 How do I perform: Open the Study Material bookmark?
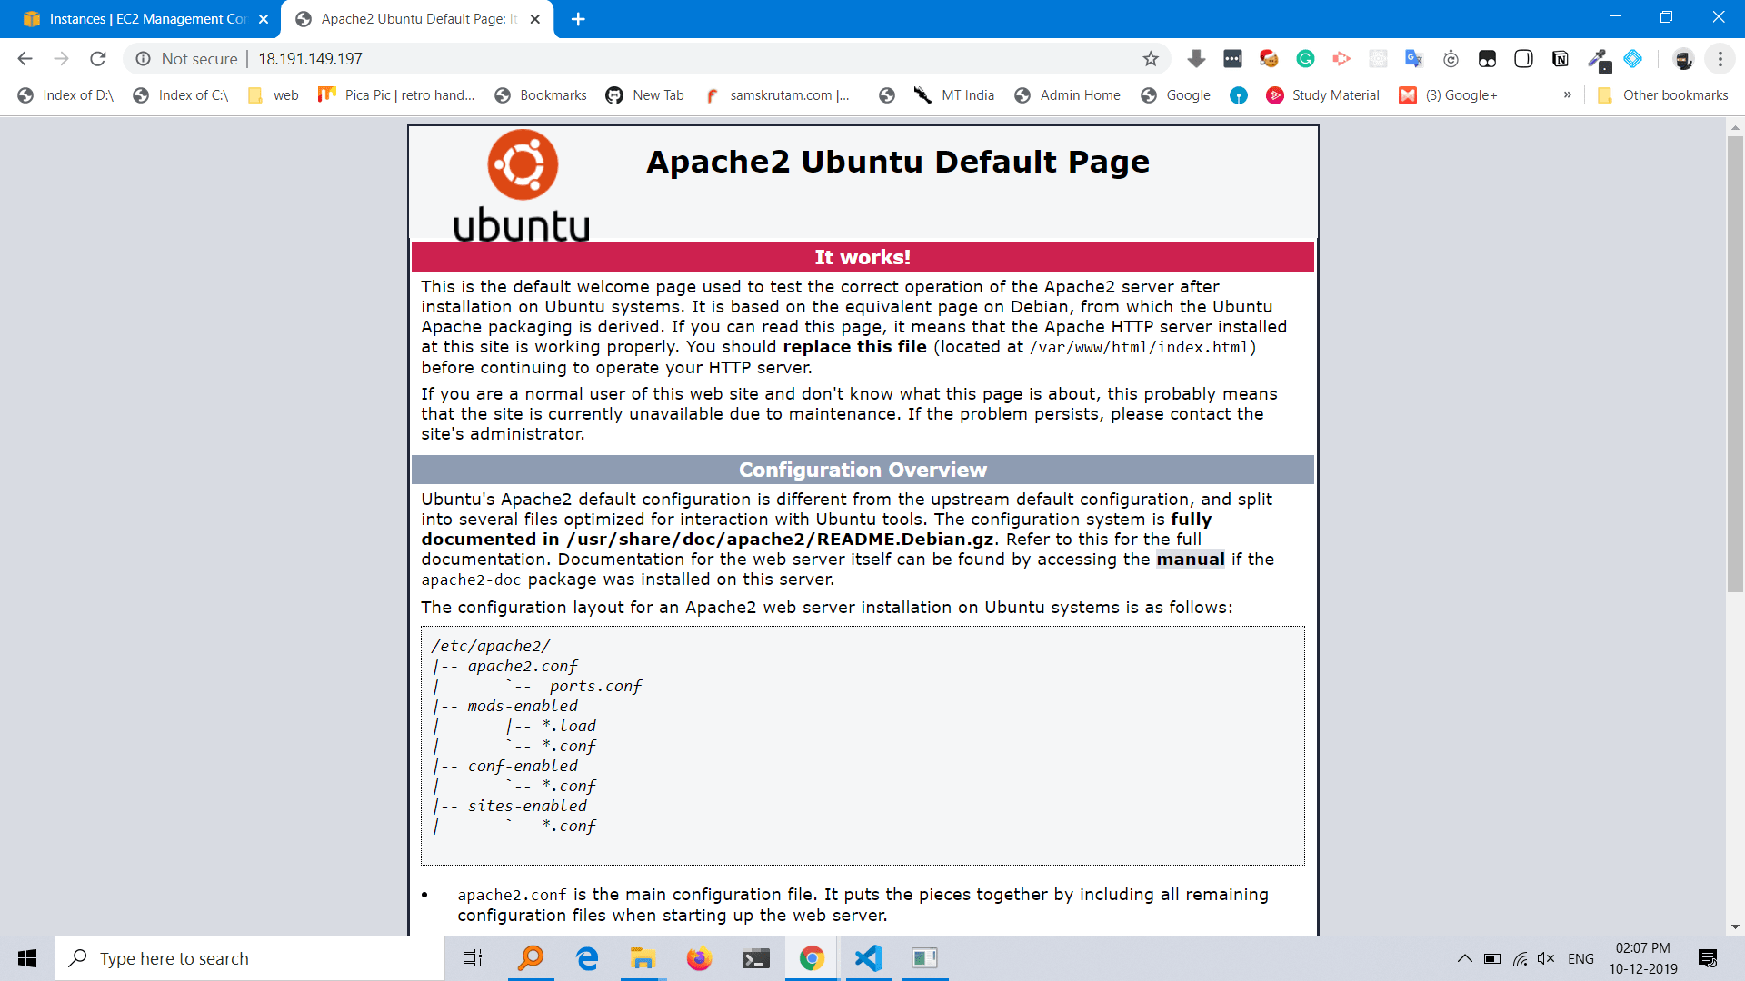[1322, 95]
